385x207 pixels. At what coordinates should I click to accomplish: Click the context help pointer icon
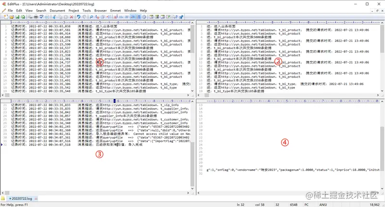coord(175,17)
